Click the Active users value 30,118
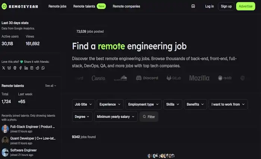Image resolution: width=261 pixels, height=159 pixels. (x=7, y=44)
